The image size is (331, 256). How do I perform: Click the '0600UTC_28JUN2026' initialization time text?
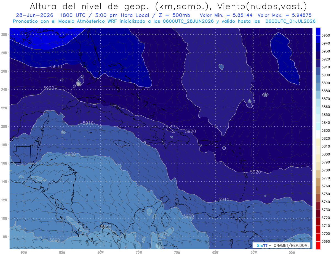[x=188, y=21]
